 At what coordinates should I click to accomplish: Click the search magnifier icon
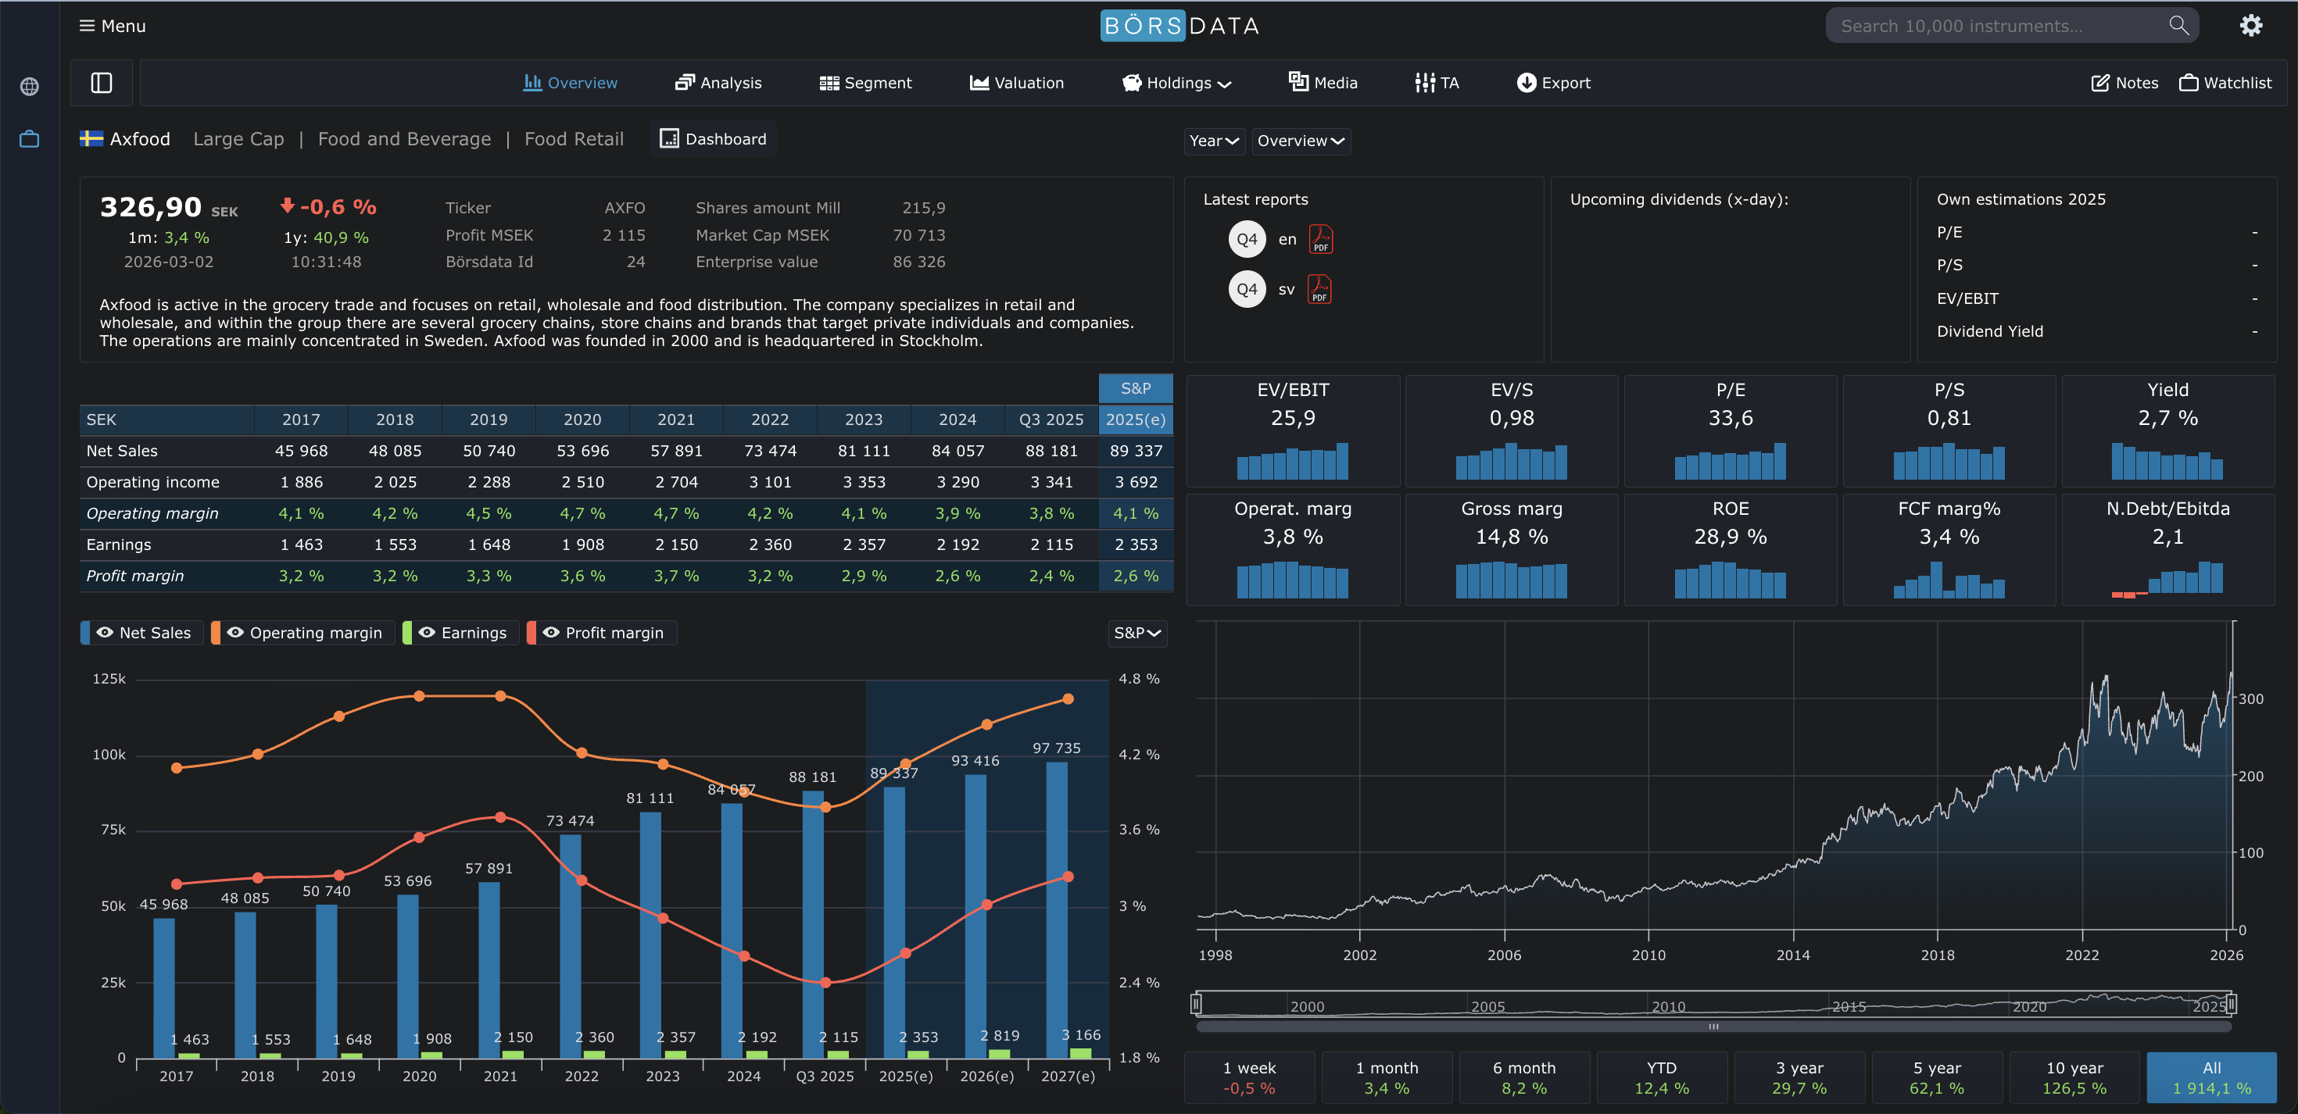pyautogui.click(x=2178, y=26)
